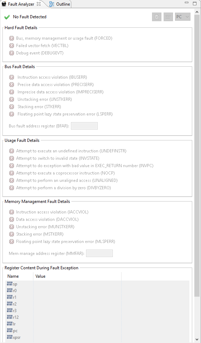Viewport: 201px width, 343px height.
Task: Select the sp register row
Action: (x=97, y=284)
